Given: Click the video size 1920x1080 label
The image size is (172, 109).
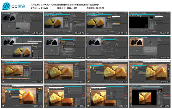Looking at the screenshot, I should 72,8.
